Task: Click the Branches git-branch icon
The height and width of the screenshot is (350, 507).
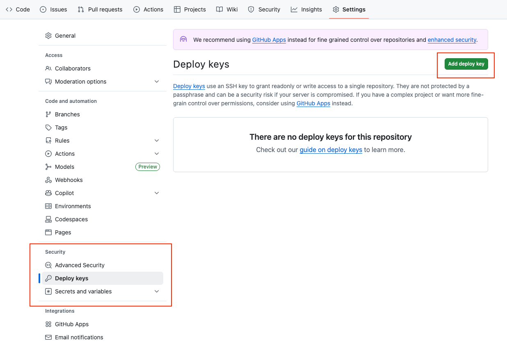Action: (48, 114)
